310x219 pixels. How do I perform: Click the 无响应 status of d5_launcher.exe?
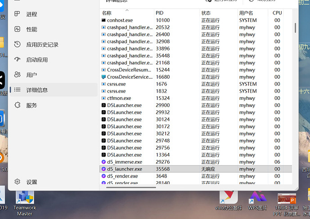[208, 169]
